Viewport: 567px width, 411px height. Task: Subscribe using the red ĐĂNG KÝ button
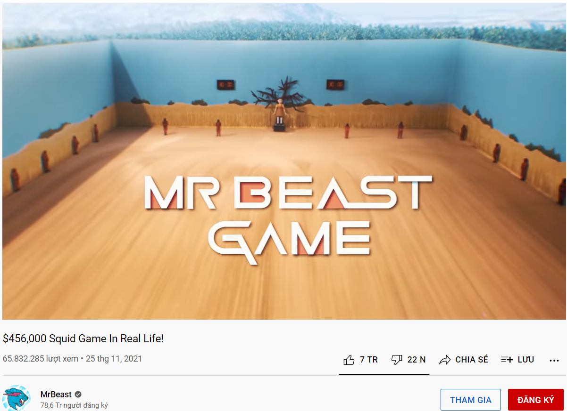pyautogui.click(x=536, y=400)
